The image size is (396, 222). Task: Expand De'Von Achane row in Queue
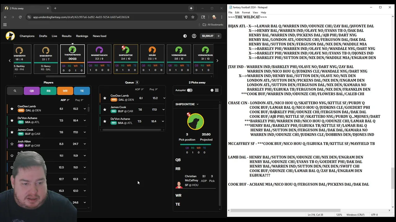coord(163,121)
